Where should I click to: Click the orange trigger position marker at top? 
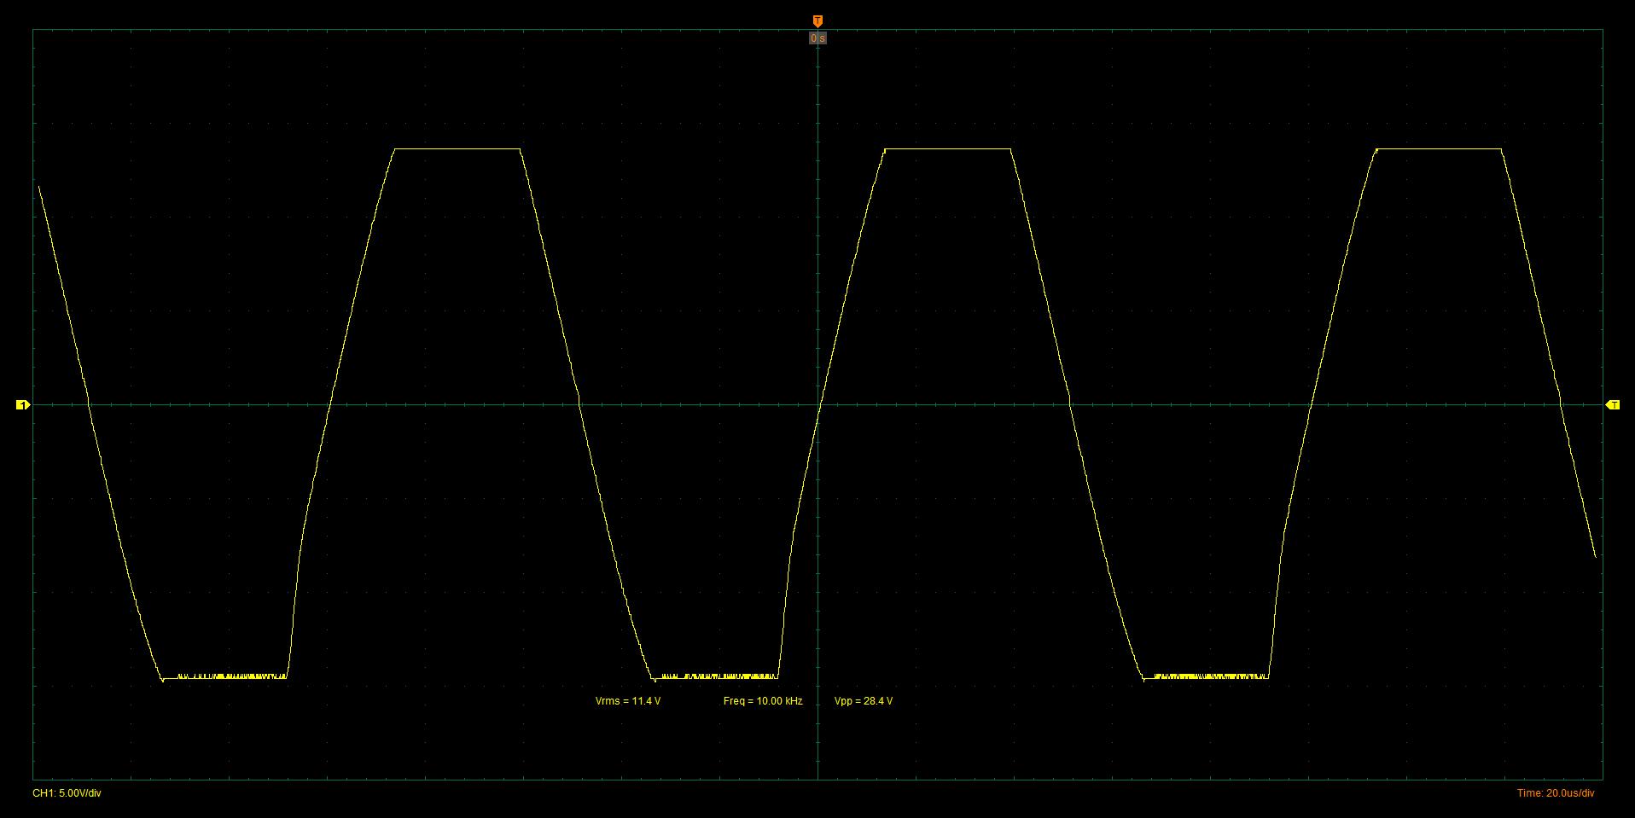[x=817, y=20]
